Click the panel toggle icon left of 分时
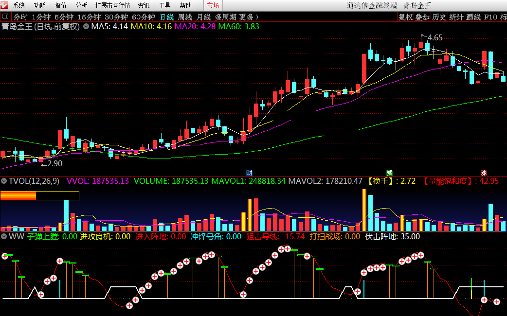The height and width of the screenshot is (316, 507). [x=5, y=17]
